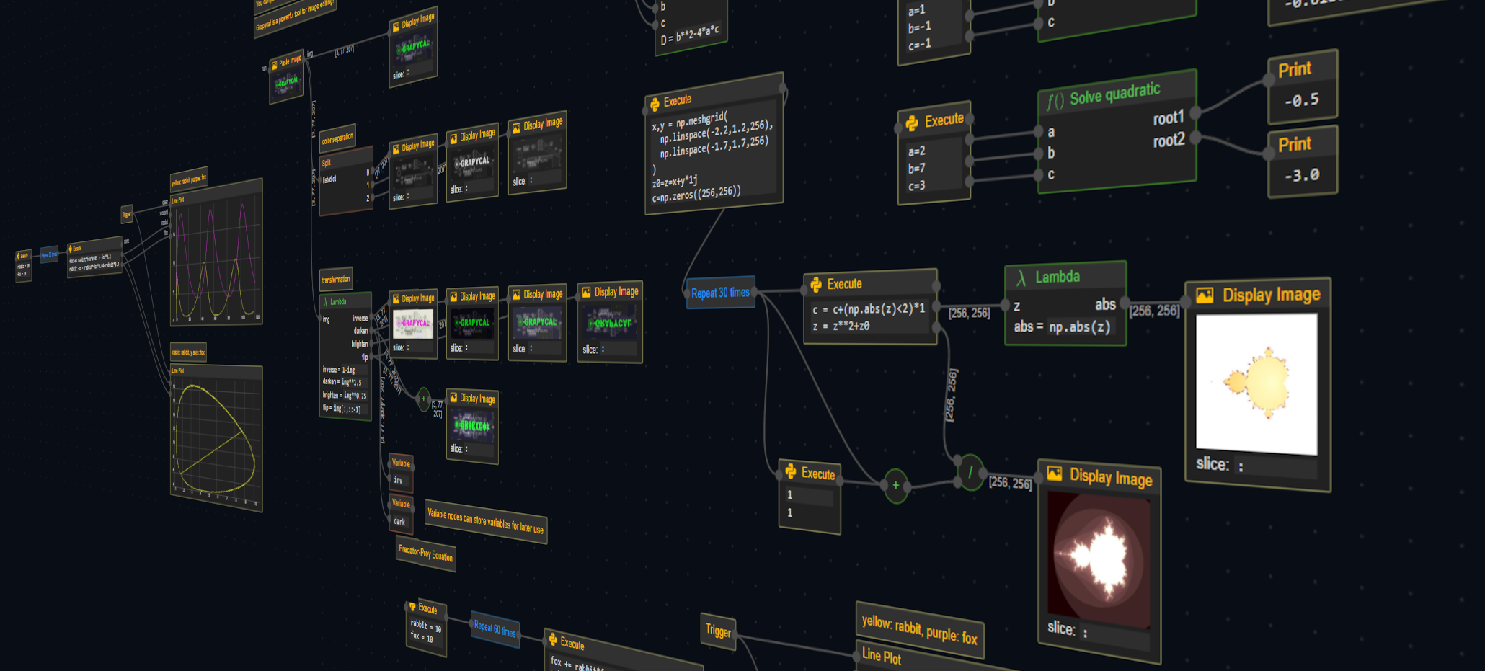Click the image icon on the white Mandelbrot Display Image node
The height and width of the screenshot is (671, 1485).
click(1205, 295)
